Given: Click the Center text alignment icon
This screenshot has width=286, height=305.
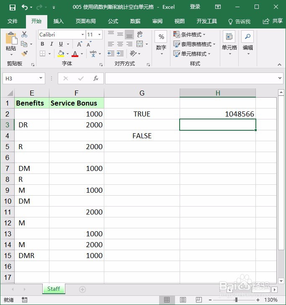Looking at the screenshot, I should pyautogui.click(x=120, y=44).
